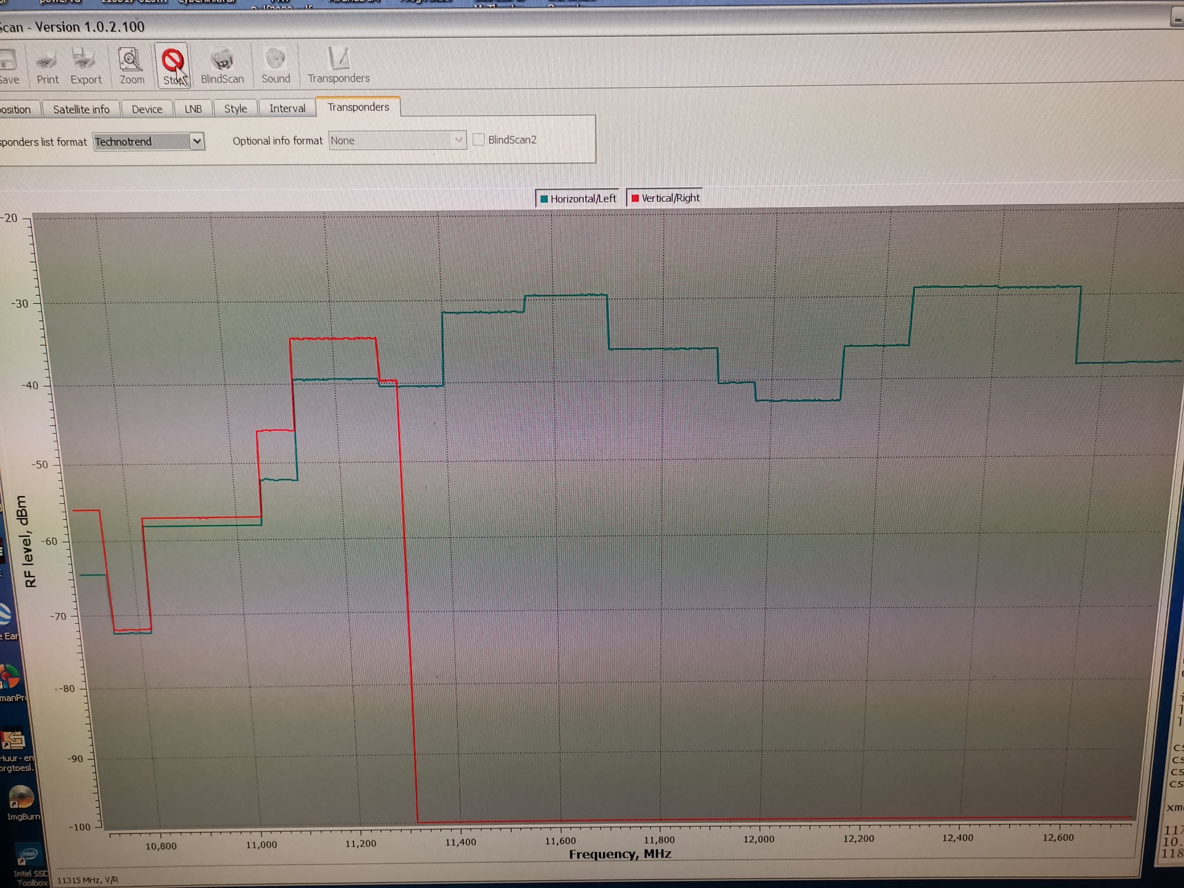This screenshot has height=888, width=1184.
Task: Switch to the Satellite info tab
Action: coord(81,109)
